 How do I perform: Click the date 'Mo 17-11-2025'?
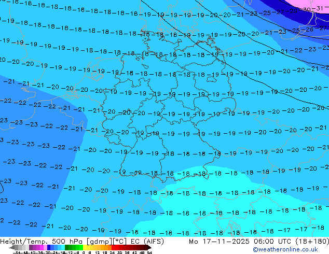click(219, 242)
